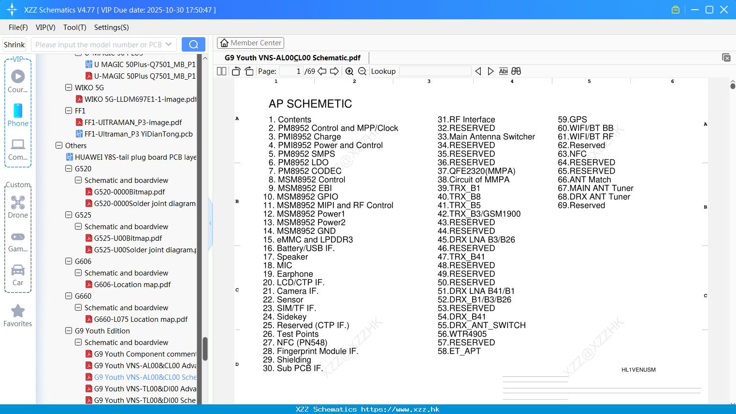Zoom out of the schematic

tap(362, 71)
